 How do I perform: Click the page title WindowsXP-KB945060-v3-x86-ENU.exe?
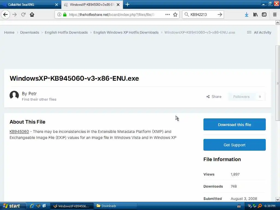pyautogui.click(x=74, y=78)
